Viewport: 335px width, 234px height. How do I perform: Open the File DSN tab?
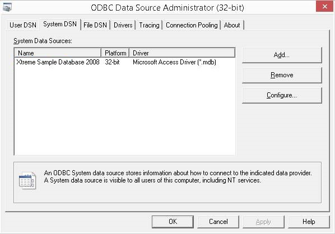click(95, 25)
